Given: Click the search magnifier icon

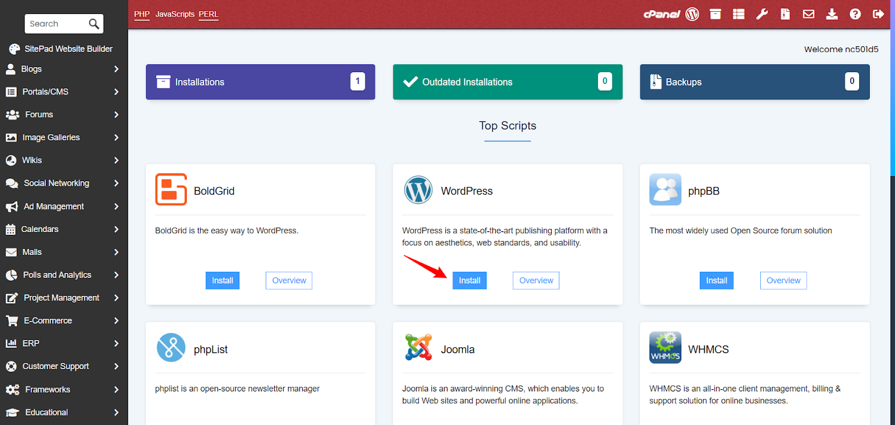Looking at the screenshot, I should click(x=94, y=23).
